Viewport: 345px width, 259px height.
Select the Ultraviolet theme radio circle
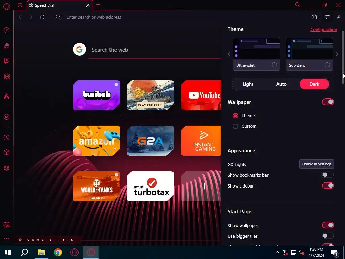(x=274, y=65)
